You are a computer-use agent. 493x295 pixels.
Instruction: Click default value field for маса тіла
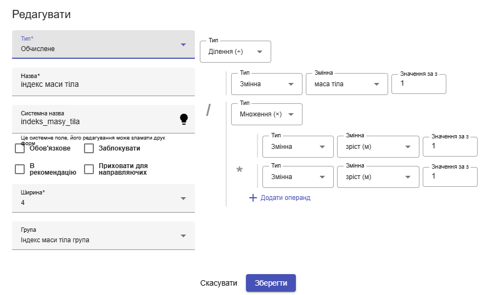point(418,84)
